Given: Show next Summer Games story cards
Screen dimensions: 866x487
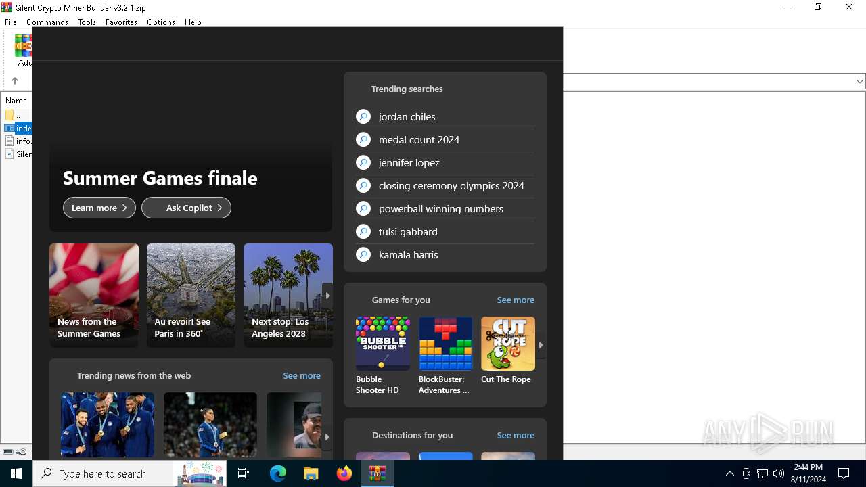Looking at the screenshot, I should (327, 296).
